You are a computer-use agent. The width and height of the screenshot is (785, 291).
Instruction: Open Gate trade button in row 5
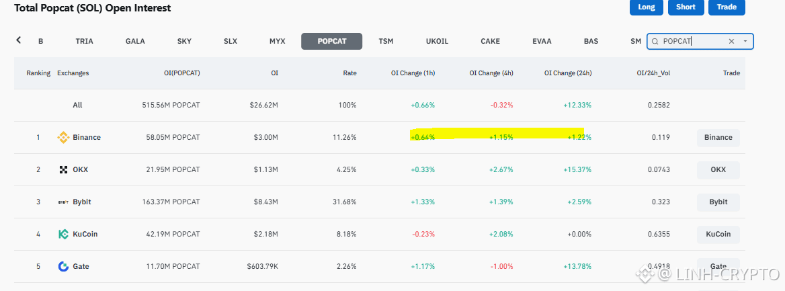point(718,266)
